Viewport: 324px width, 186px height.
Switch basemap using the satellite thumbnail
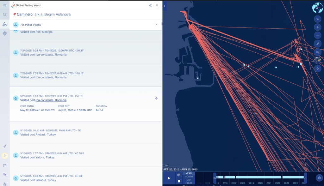point(318,60)
